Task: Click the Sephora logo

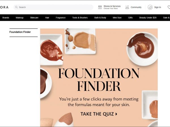Action: (4, 7)
